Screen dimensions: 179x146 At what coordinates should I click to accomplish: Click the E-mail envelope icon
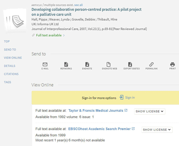45,64
